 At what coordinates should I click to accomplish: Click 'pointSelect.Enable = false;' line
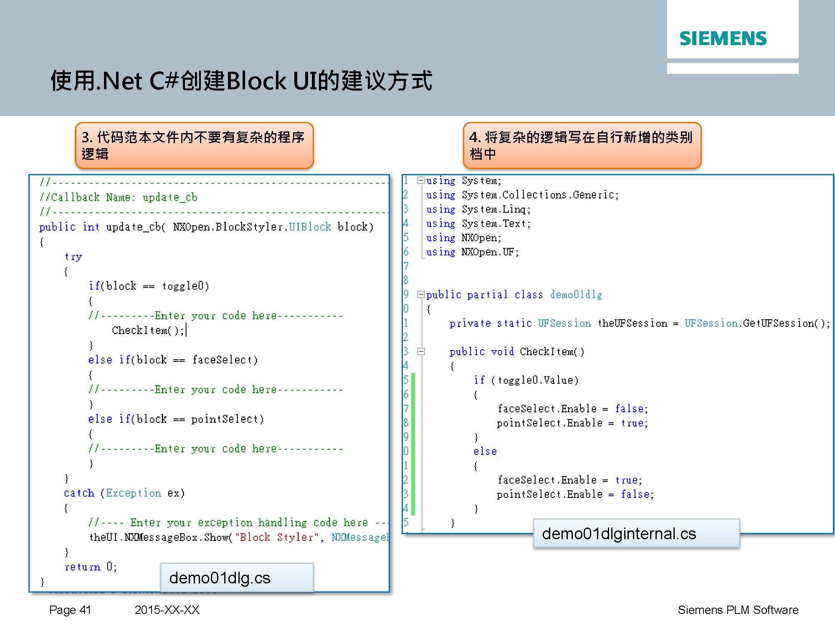pyautogui.click(x=576, y=494)
